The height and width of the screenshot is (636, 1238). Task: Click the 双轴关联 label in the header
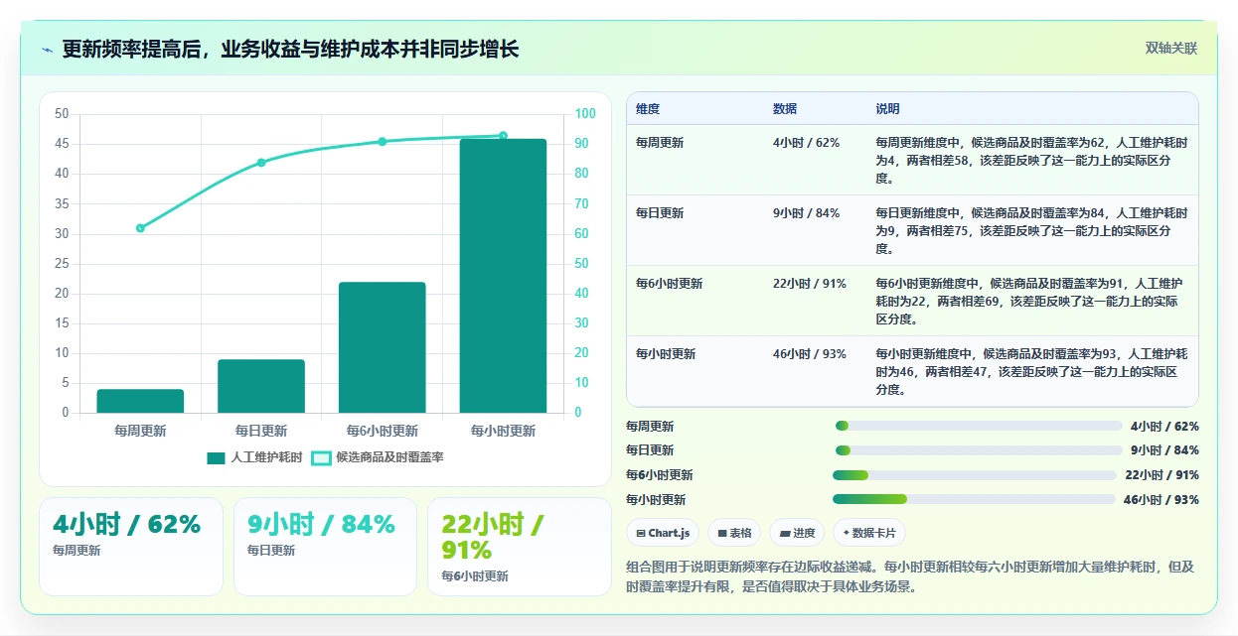click(x=1171, y=48)
